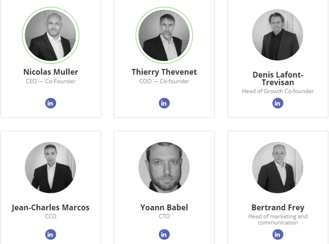
Task: Open the LinkedIn icon under Jean-Charles Marcos
Action: click(50, 235)
